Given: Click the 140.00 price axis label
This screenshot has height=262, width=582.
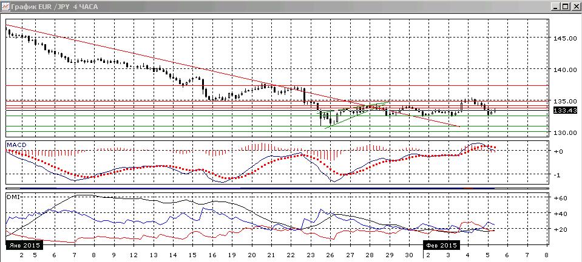Looking at the screenshot, I should pyautogui.click(x=565, y=70).
